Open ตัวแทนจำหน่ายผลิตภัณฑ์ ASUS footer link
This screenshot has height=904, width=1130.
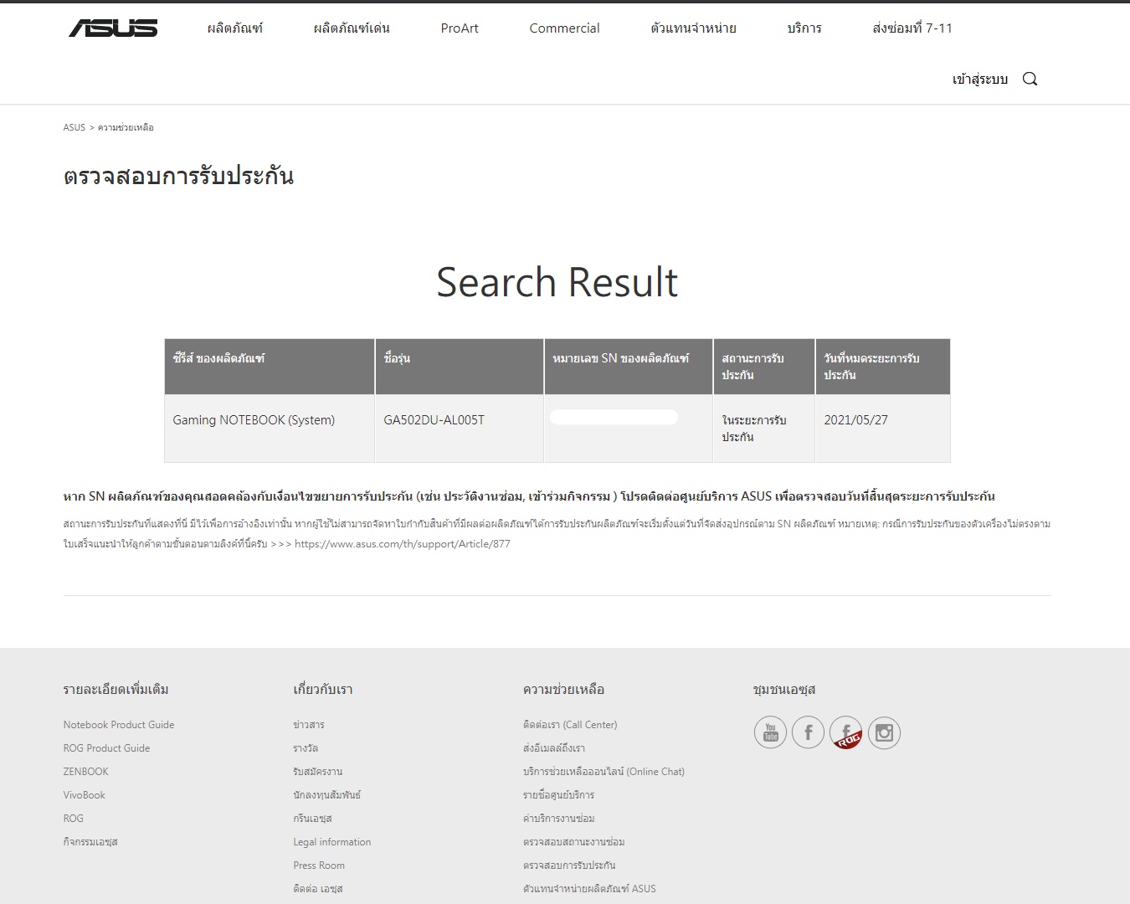click(589, 889)
